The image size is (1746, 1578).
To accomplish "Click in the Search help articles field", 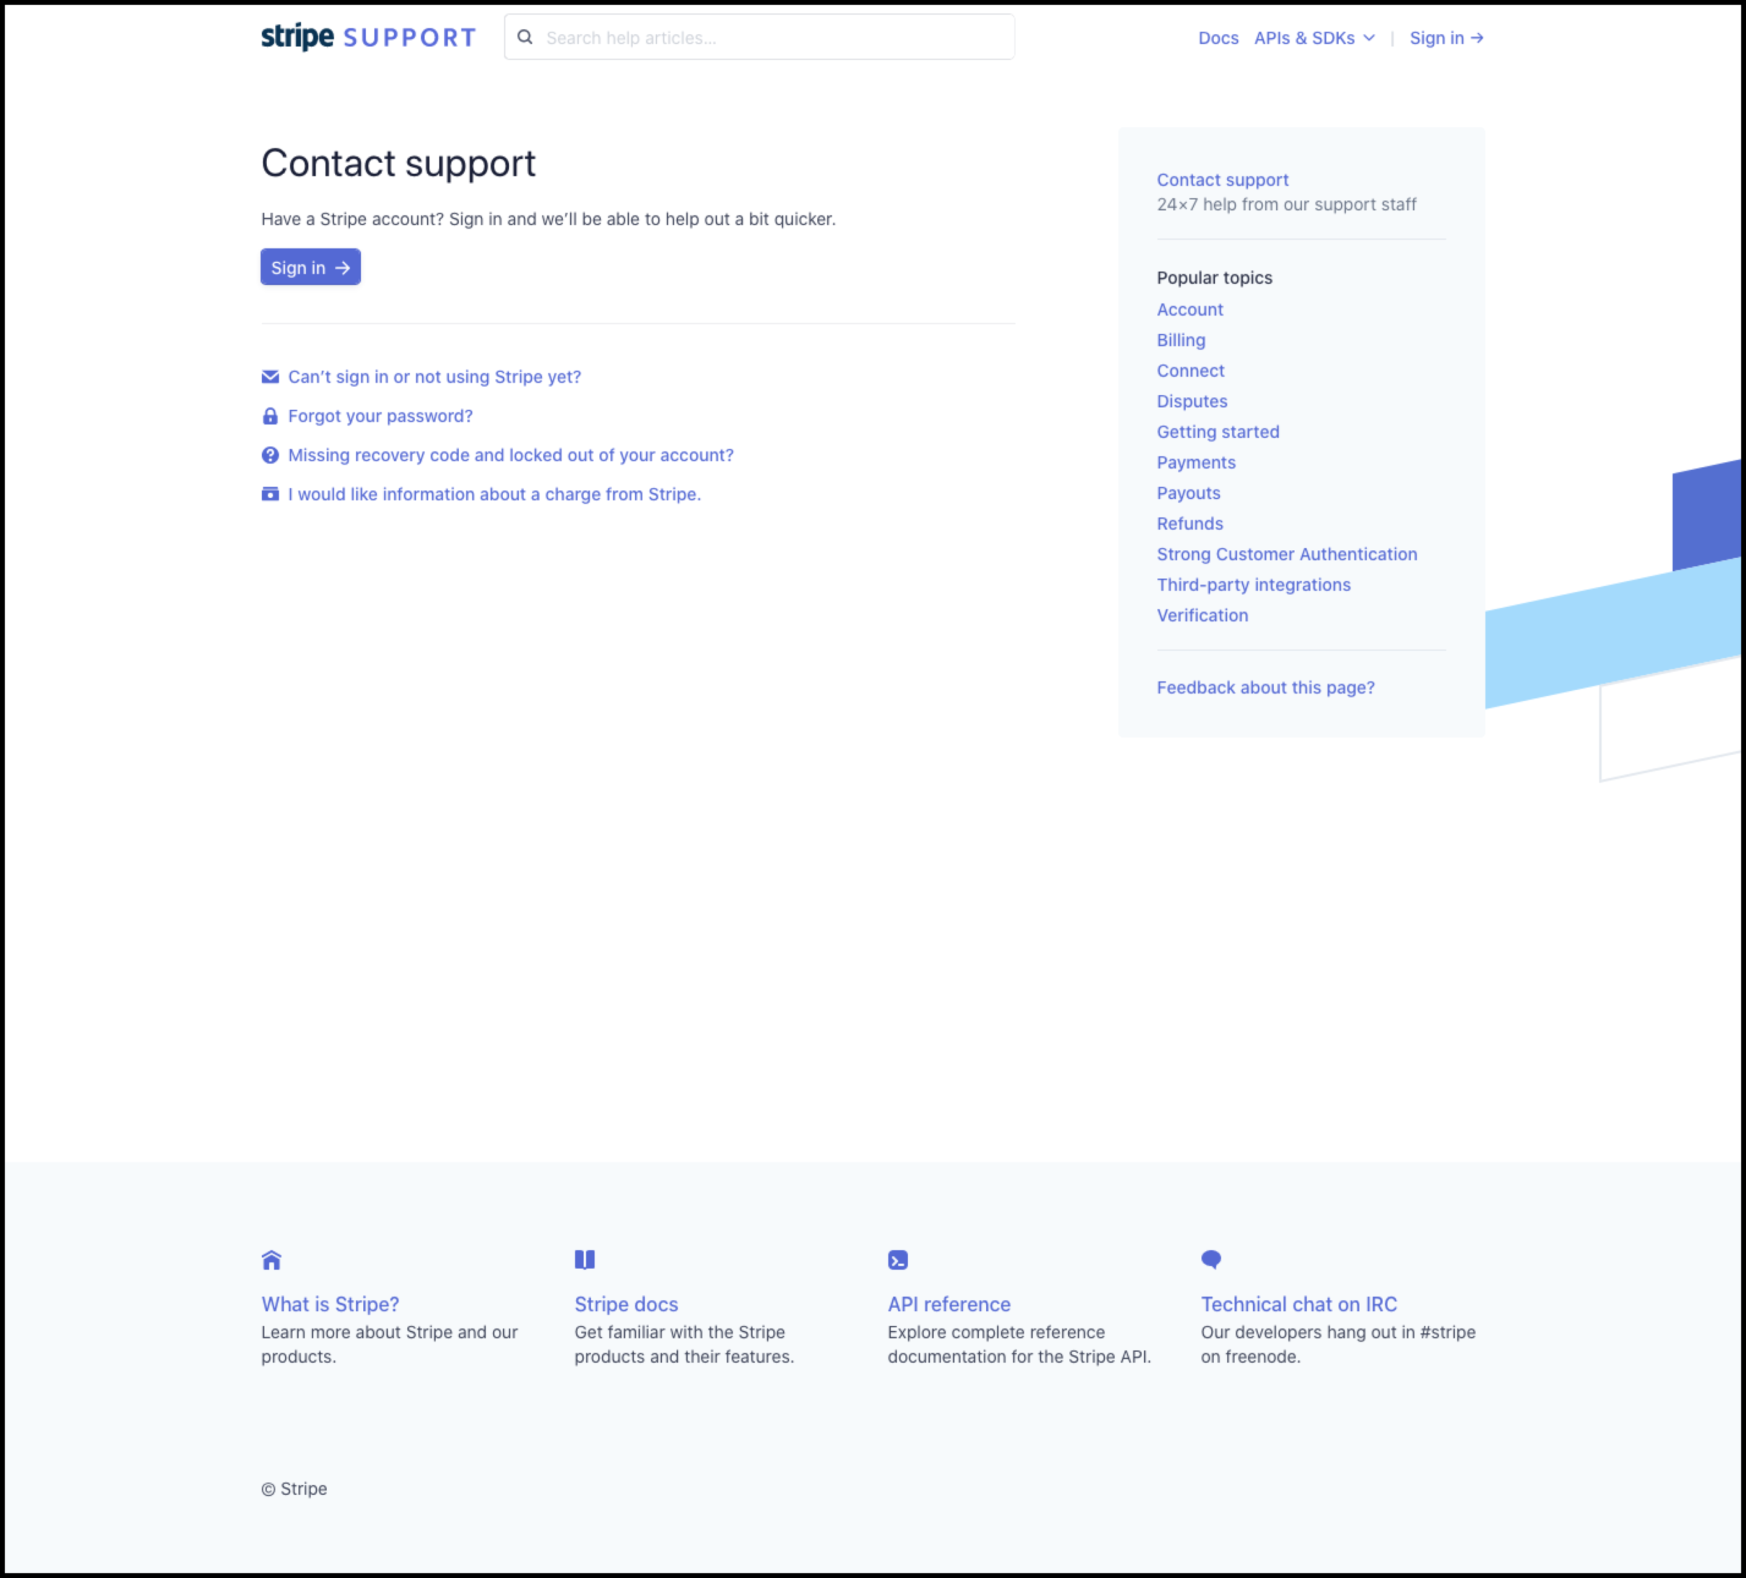I will 771,38.
